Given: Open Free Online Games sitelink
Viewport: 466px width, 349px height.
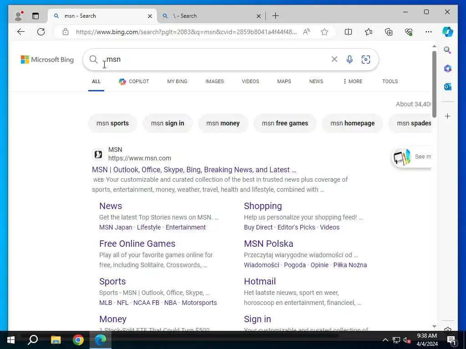Looking at the screenshot, I should click(x=137, y=244).
